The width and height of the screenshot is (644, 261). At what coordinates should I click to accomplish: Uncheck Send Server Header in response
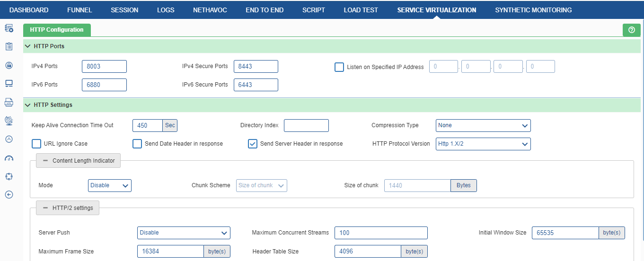(253, 144)
